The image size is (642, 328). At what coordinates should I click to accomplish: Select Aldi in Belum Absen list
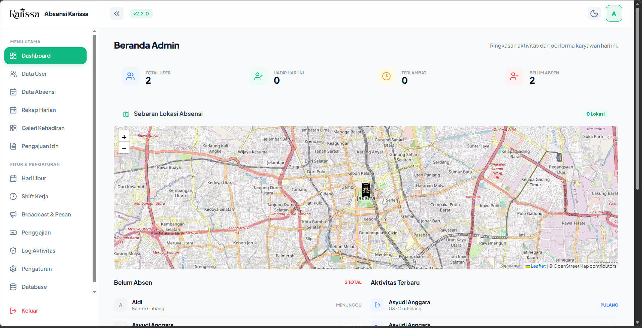(238, 305)
